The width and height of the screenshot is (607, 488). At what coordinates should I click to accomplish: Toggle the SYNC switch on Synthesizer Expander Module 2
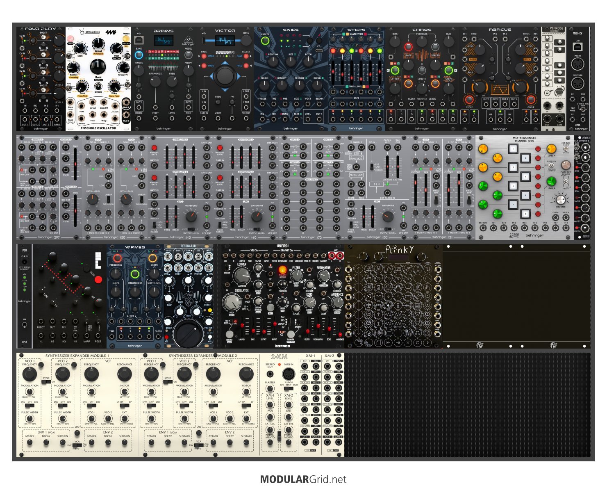click(168, 381)
